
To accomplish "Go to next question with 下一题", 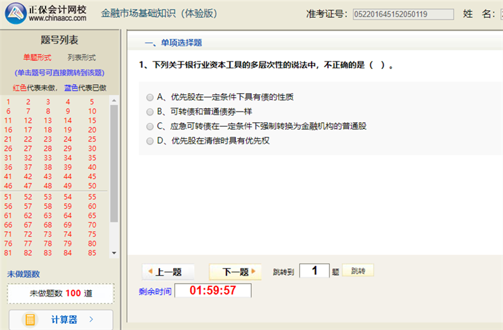I will tap(235, 272).
